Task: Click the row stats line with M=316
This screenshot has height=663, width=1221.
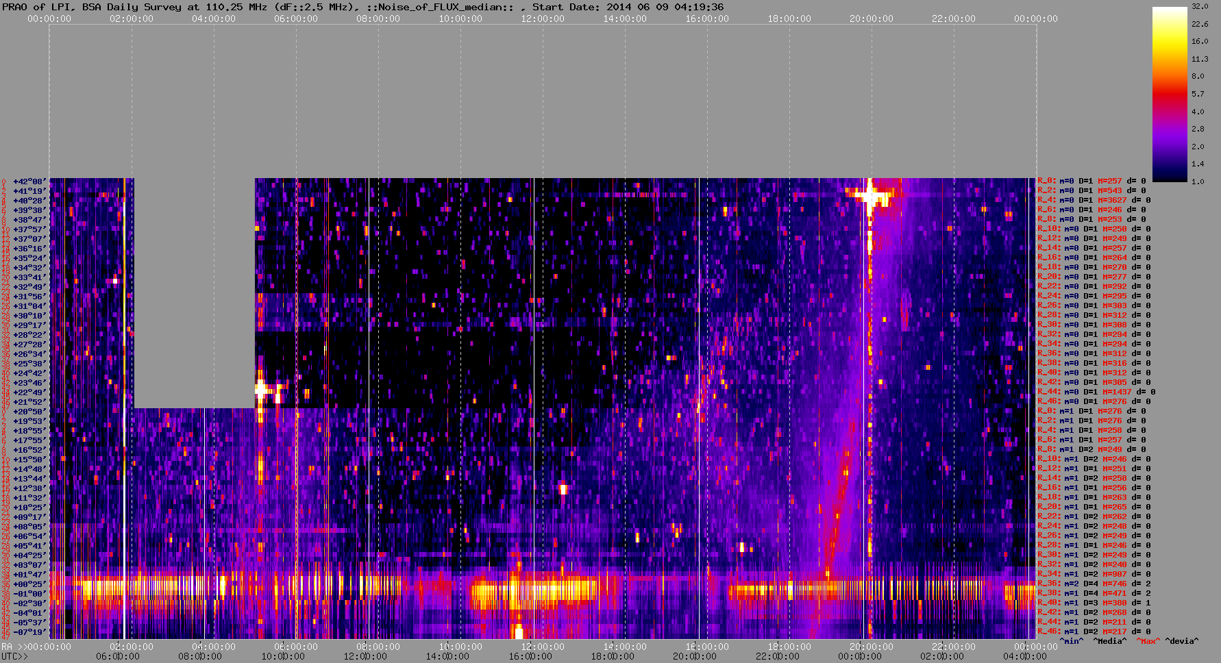Action: coord(1094,364)
